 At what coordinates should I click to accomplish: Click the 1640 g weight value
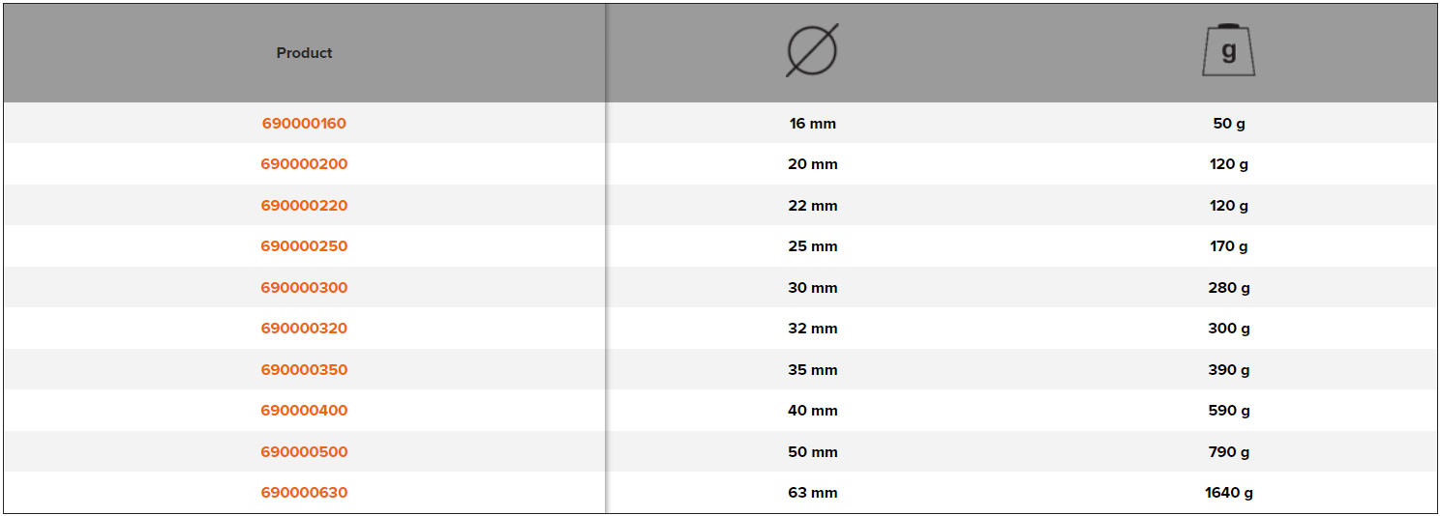(x=1229, y=493)
